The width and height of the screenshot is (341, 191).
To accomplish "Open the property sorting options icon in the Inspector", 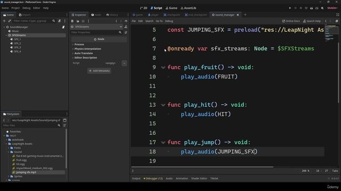I will tap(126, 32).
